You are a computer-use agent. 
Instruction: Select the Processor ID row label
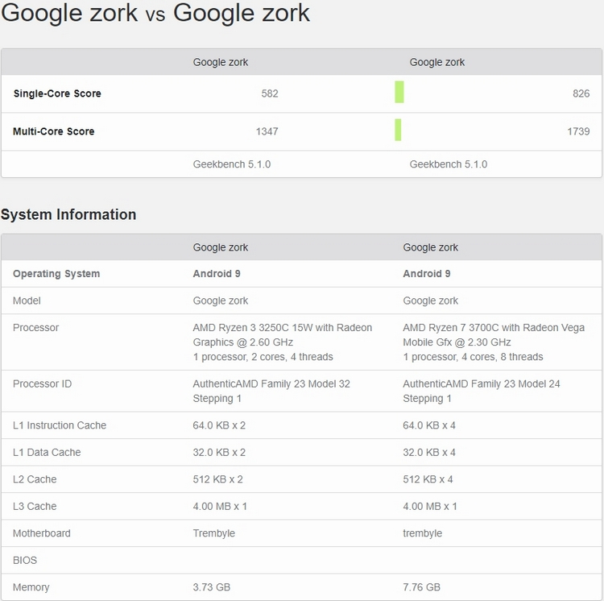point(42,384)
